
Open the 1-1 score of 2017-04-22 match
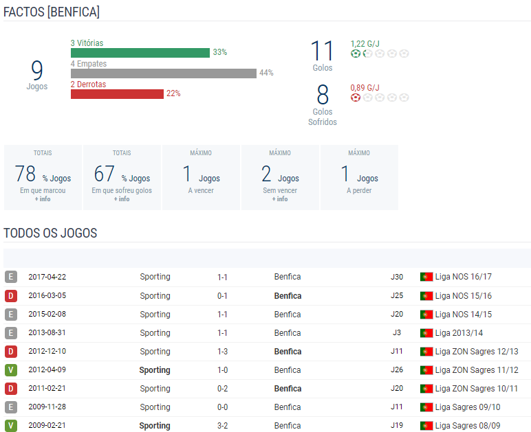(222, 277)
